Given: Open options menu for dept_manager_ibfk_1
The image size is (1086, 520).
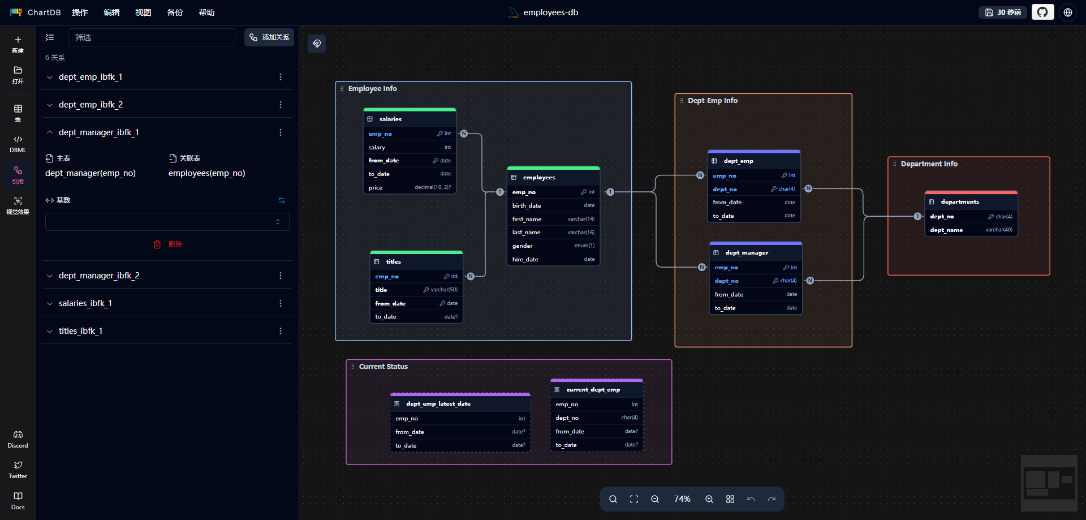Looking at the screenshot, I should (x=281, y=132).
